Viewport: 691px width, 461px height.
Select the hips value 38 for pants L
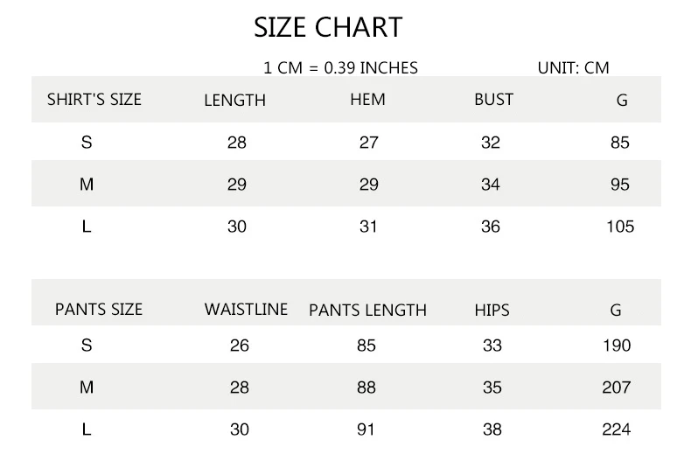coord(492,430)
